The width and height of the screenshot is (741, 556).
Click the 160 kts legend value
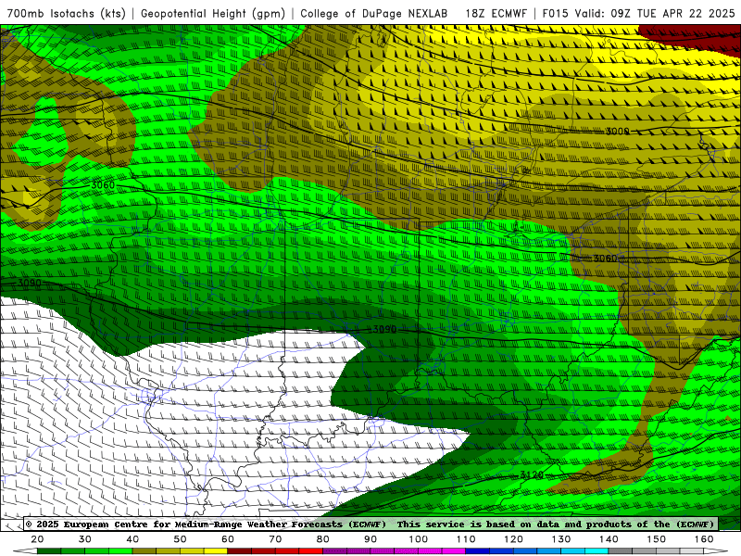point(704,539)
